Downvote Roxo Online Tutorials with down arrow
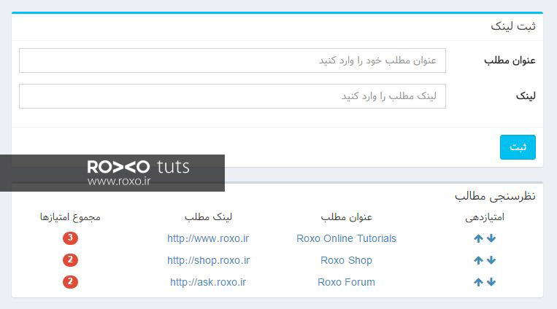557x309 pixels. click(x=491, y=238)
